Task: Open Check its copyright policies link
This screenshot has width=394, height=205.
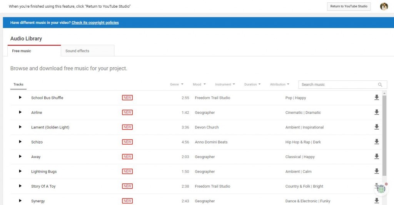Action: coord(95,23)
